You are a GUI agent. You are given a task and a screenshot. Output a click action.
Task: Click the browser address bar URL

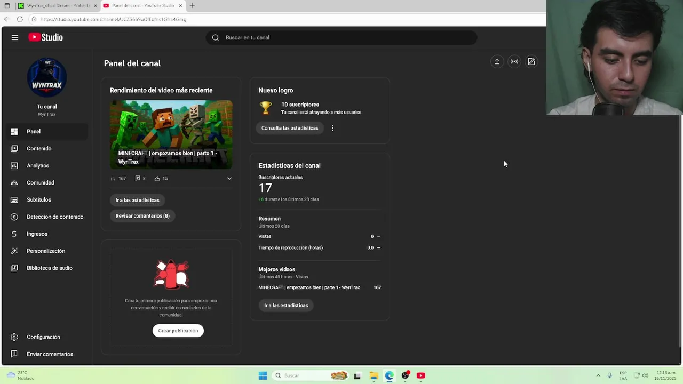pos(113,19)
